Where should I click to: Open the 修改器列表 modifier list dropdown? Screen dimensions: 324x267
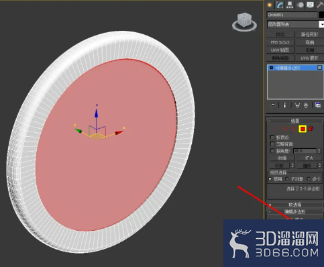295,24
